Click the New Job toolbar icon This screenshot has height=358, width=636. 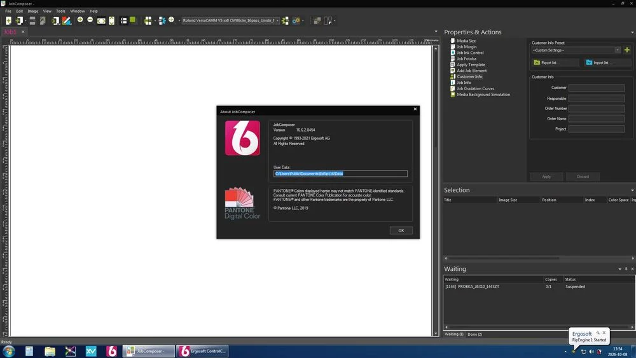(x=8, y=21)
